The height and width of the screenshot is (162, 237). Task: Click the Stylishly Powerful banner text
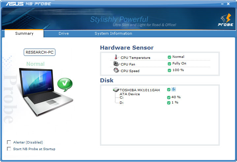click(x=119, y=20)
